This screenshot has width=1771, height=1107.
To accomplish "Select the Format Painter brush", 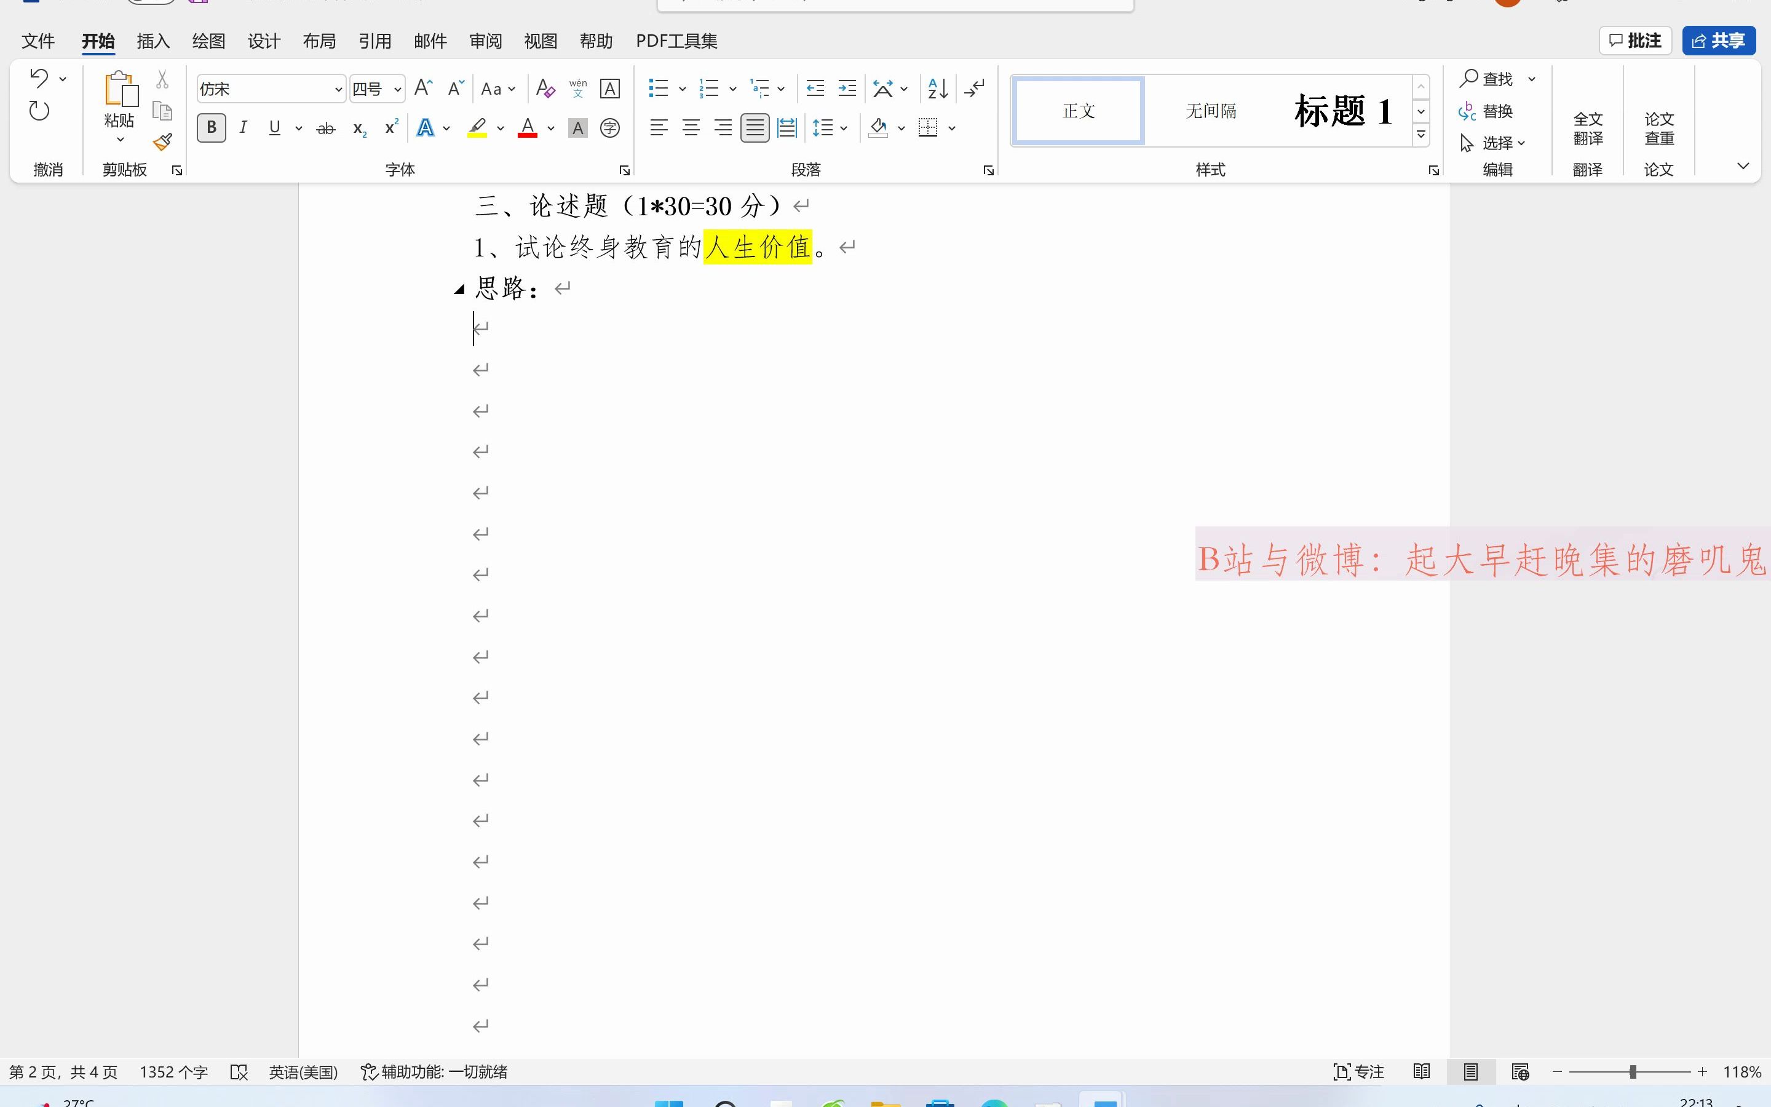I will (162, 142).
